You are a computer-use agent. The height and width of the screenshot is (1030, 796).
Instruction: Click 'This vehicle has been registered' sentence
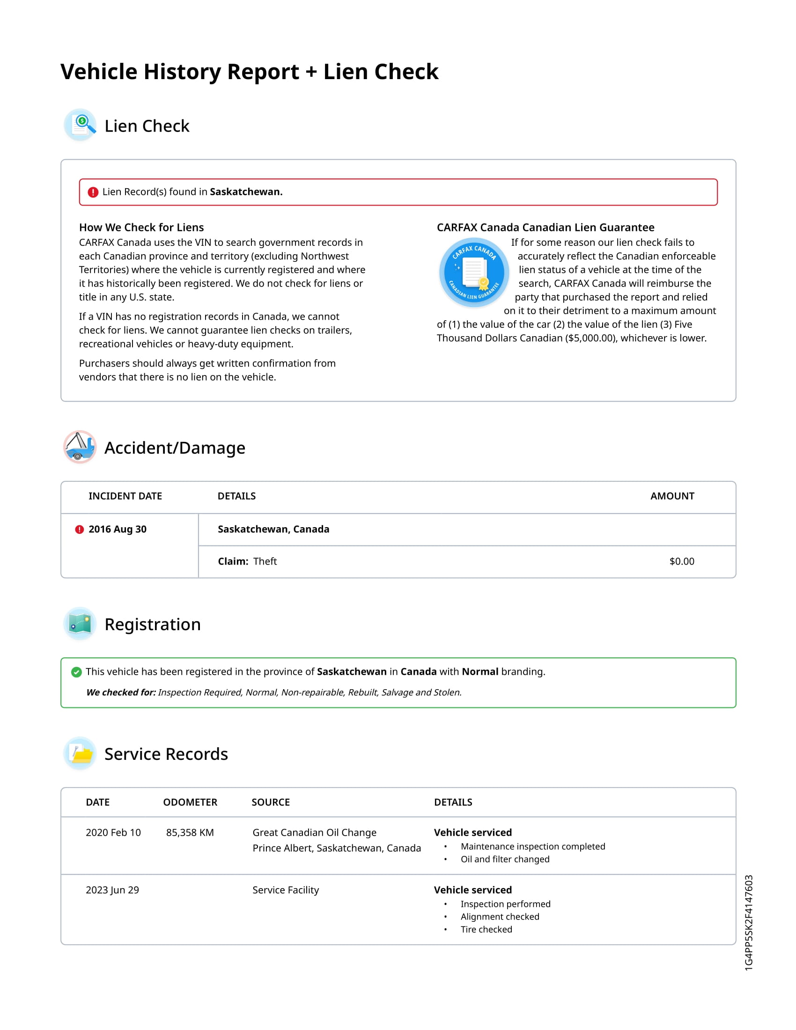click(x=316, y=671)
